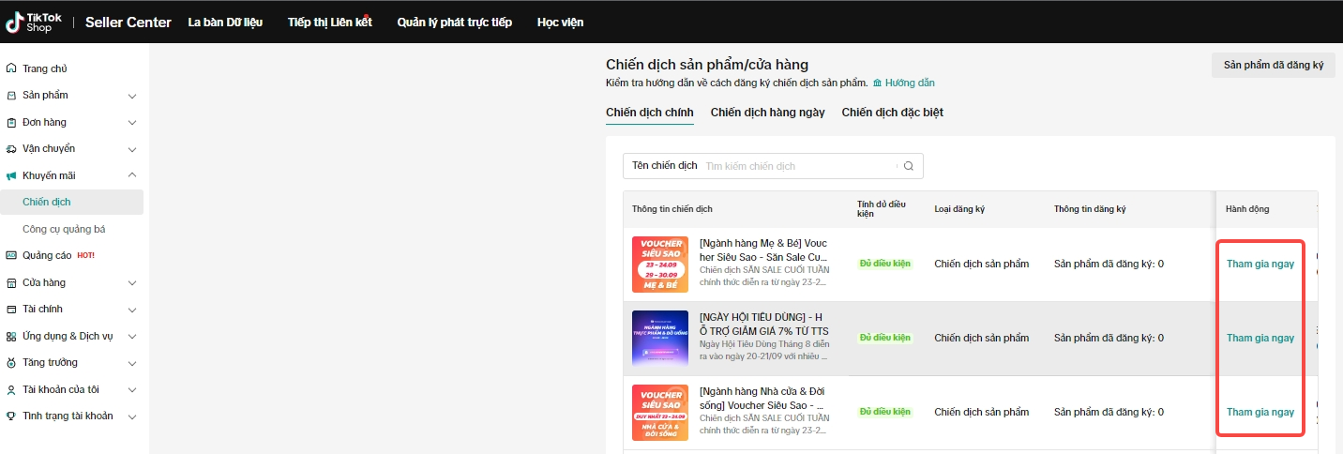The width and height of the screenshot is (1343, 454).
Task: Click the Cửa hàng store icon
Action: point(11,282)
